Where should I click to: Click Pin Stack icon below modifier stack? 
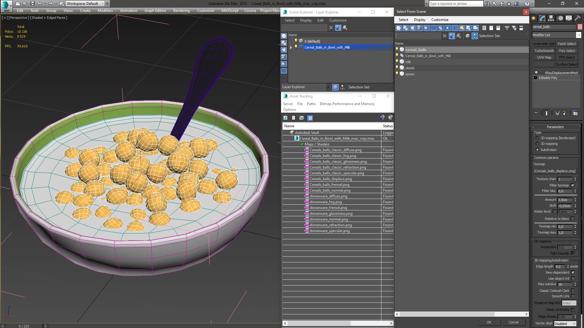pyautogui.click(x=536, y=113)
